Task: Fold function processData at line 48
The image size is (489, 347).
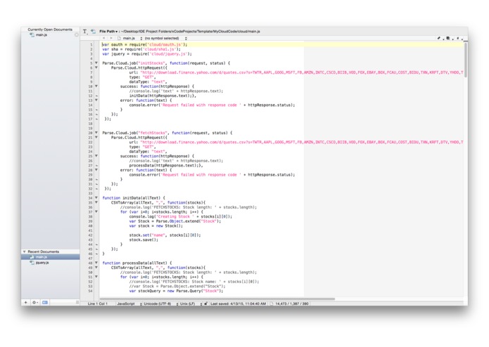Action: (x=96, y=263)
